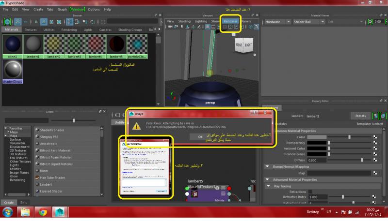Viewport: 388px width, 221px height.
Task: Click the view-as-icons button in Browser toolbar
Action: 18,22
